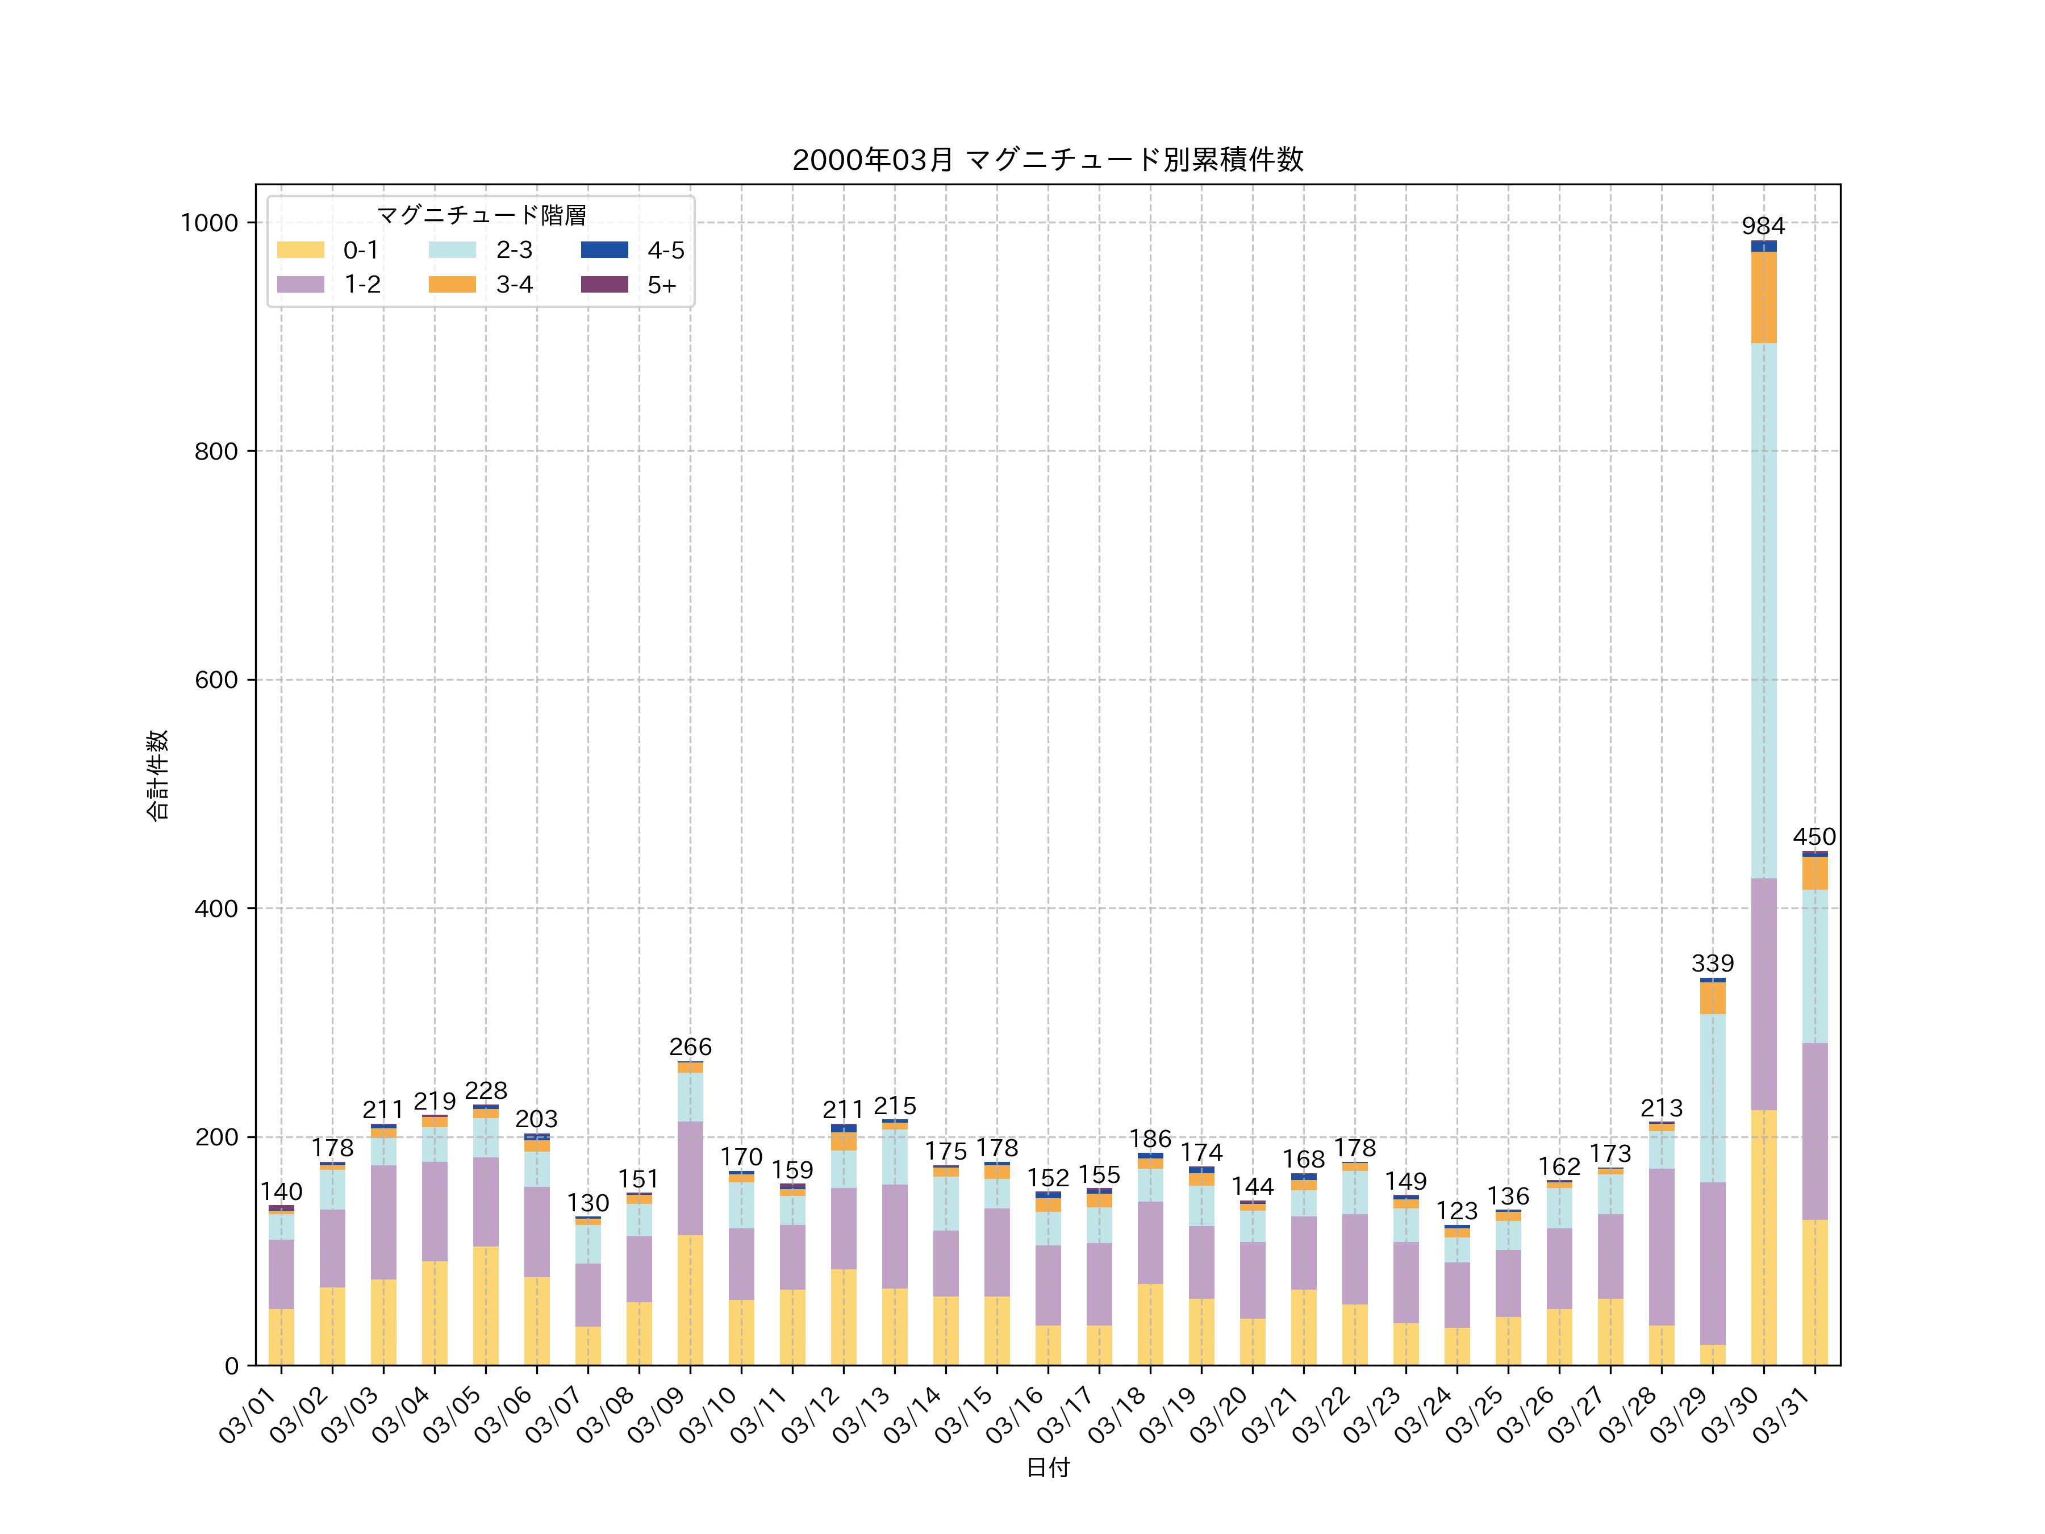The height and width of the screenshot is (1534, 2045).
Task: Click the 3-4 orange legend swatch
Action: [x=452, y=284]
